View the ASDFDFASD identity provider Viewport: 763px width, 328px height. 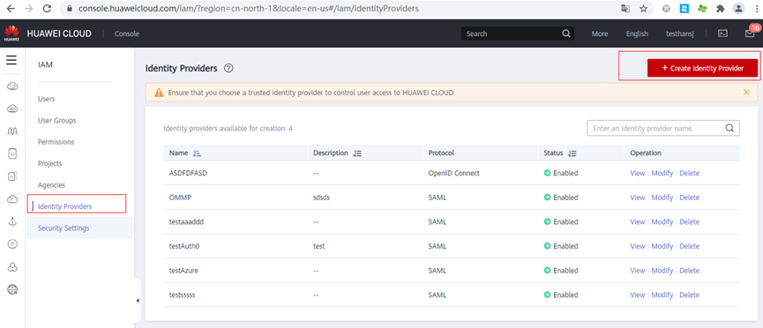click(638, 173)
